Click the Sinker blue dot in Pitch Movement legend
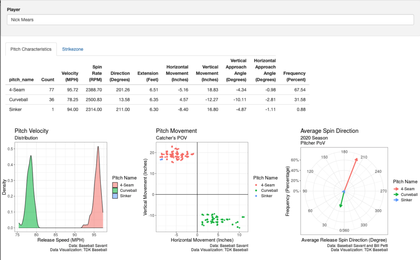This screenshot has height=260, width=420. coord(256,196)
